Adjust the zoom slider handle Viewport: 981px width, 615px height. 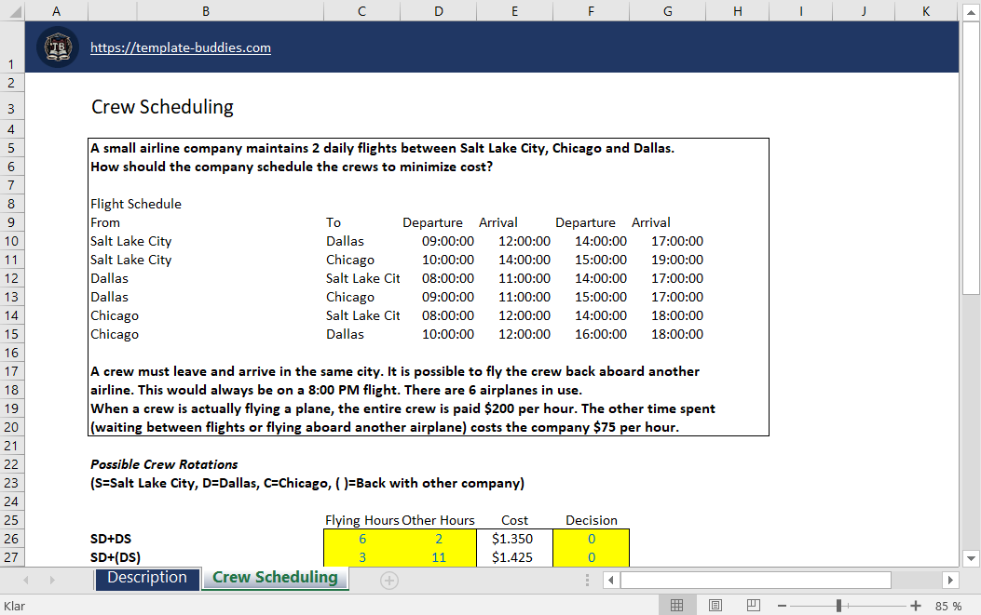tap(838, 604)
